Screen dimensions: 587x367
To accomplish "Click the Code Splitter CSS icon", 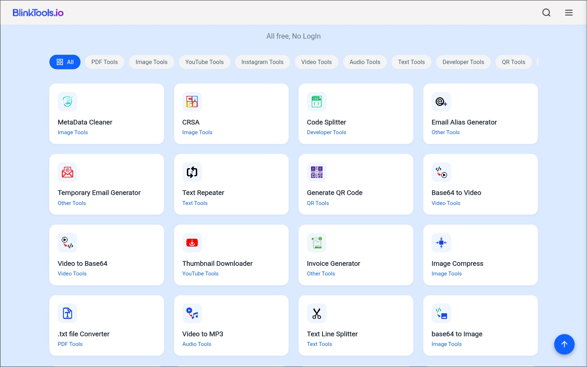I will click(x=316, y=102).
